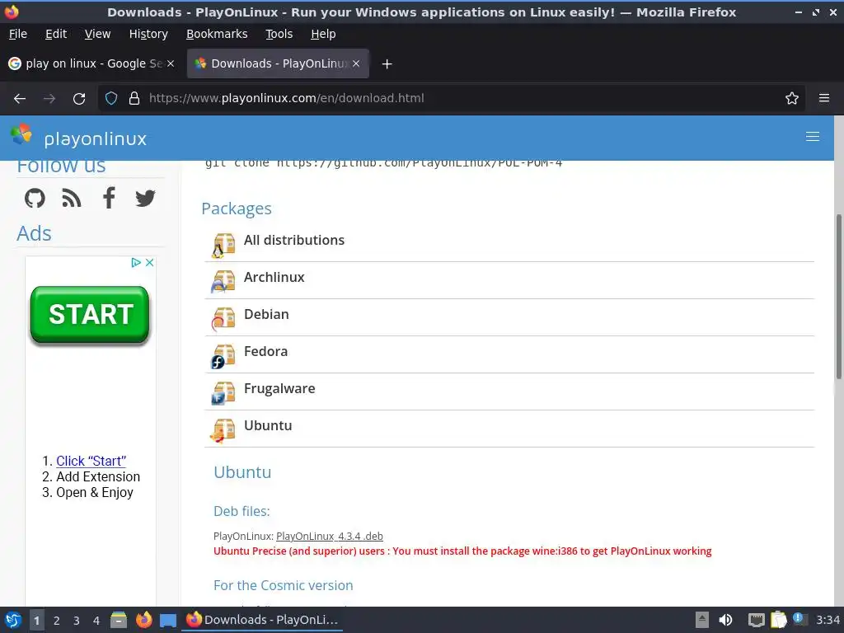Click the green START ad button

pyautogui.click(x=90, y=314)
